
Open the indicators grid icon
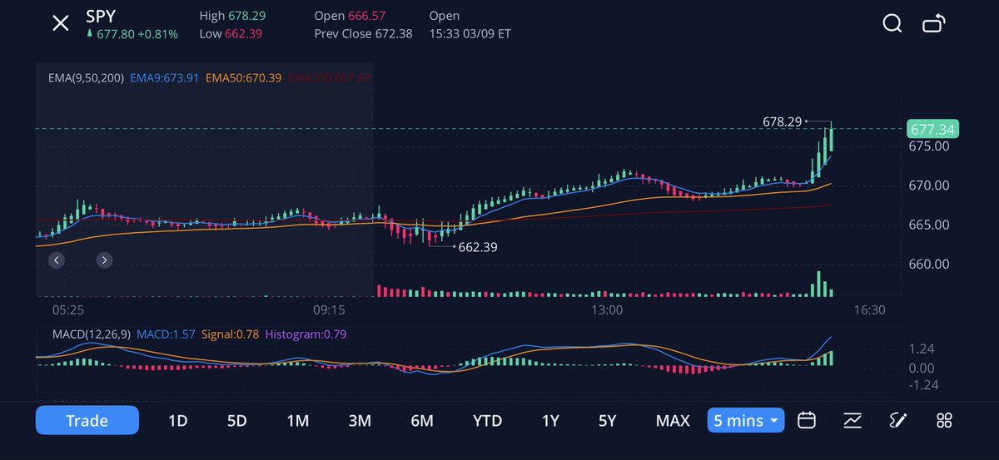click(944, 420)
